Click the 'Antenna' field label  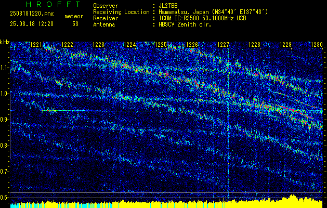(104, 24)
